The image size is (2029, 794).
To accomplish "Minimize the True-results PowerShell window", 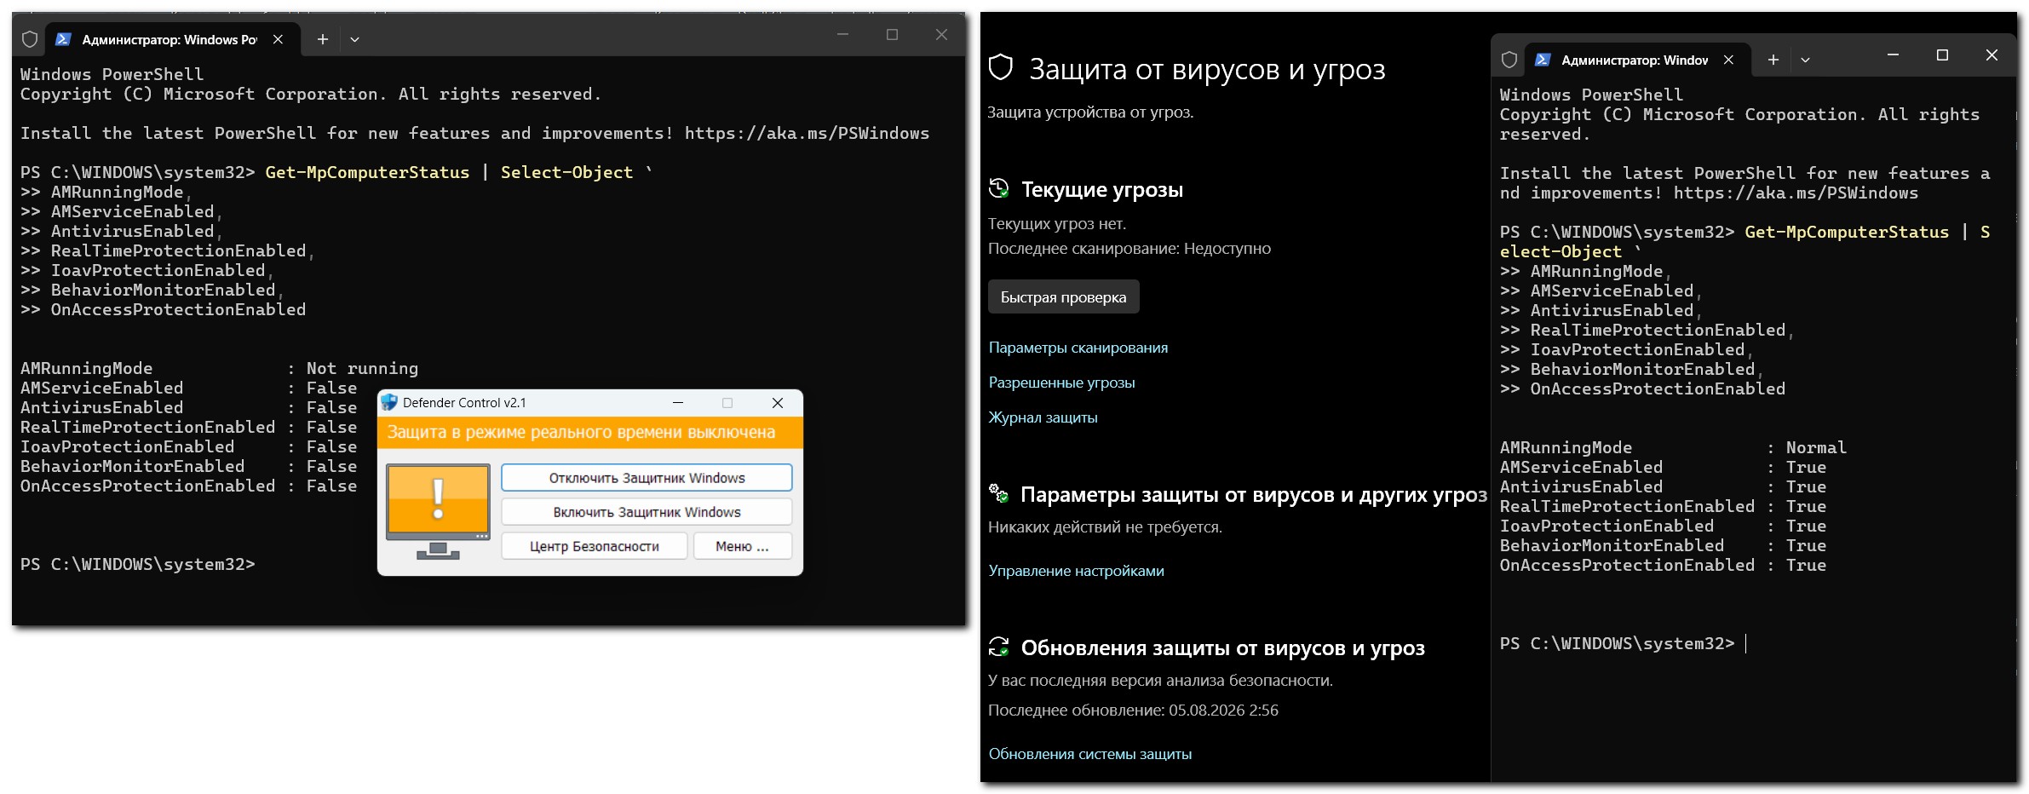I will click(x=1893, y=55).
